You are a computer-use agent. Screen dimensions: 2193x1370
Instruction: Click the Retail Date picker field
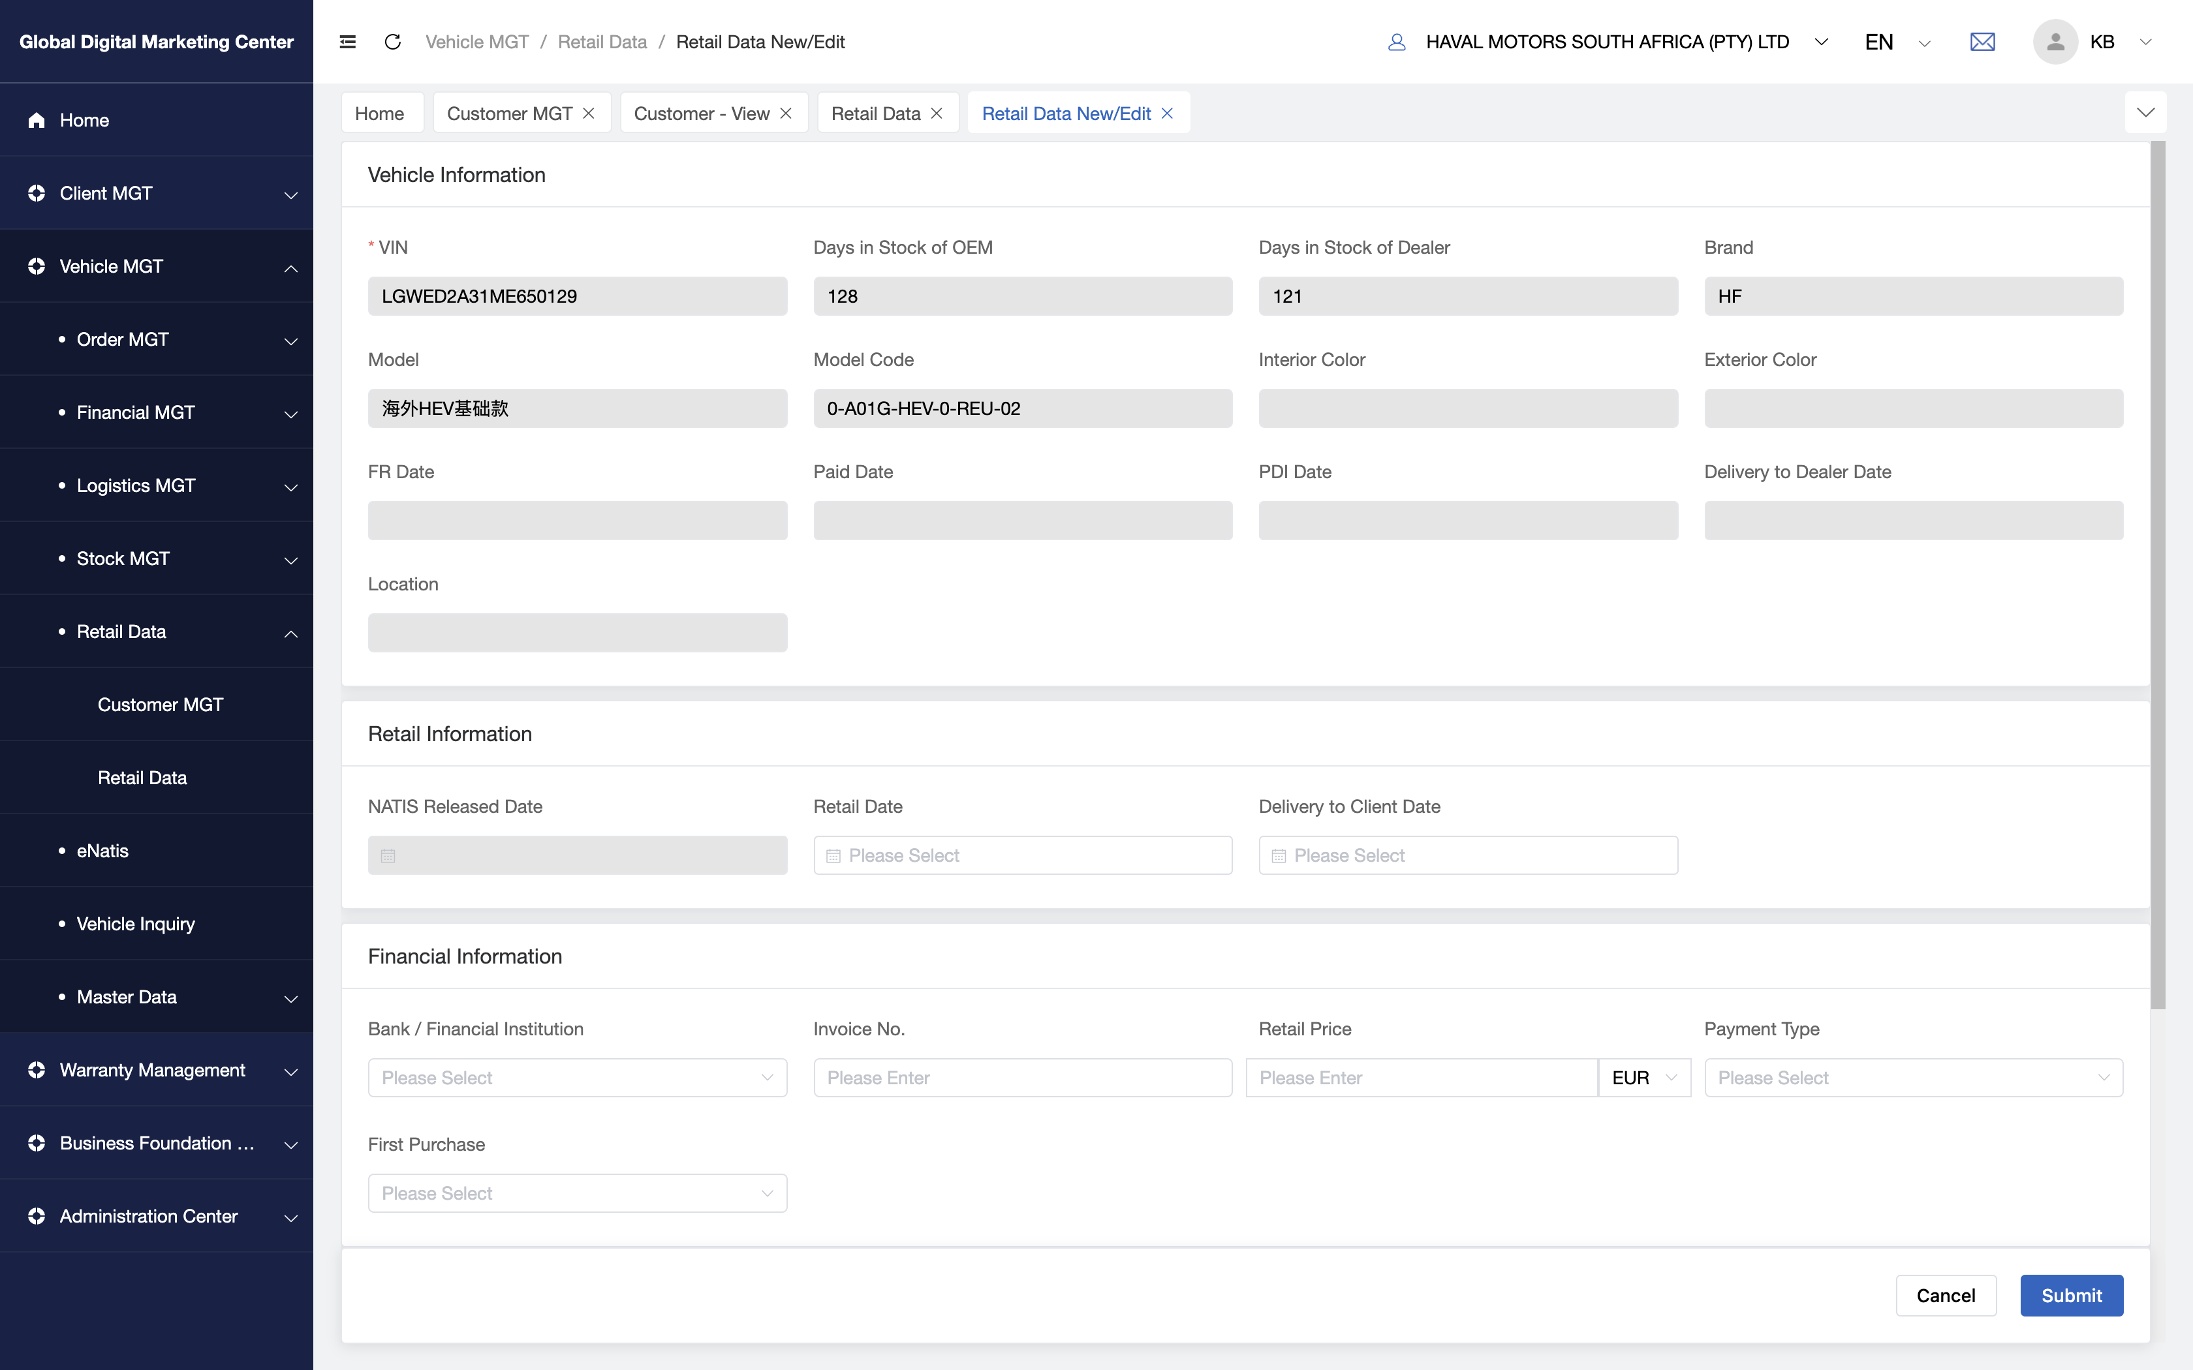[1022, 855]
